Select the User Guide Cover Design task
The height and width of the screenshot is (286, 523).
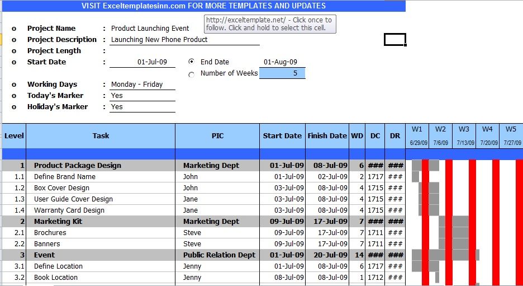tap(101, 199)
